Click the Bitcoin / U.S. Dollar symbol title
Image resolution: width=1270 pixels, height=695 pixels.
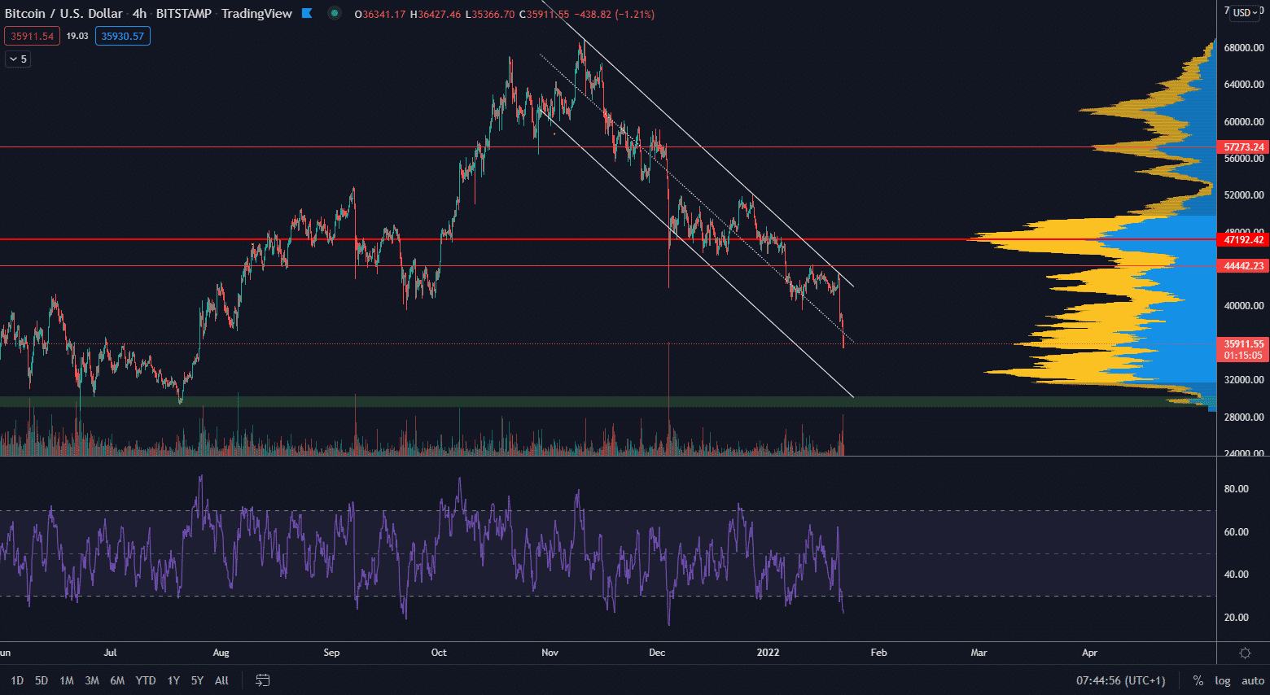[63, 14]
